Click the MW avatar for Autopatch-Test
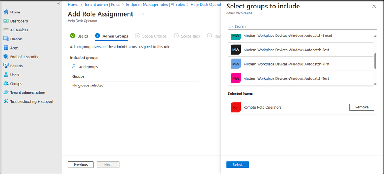Image resolution: width=384 pixels, height=174 pixels. (236, 78)
